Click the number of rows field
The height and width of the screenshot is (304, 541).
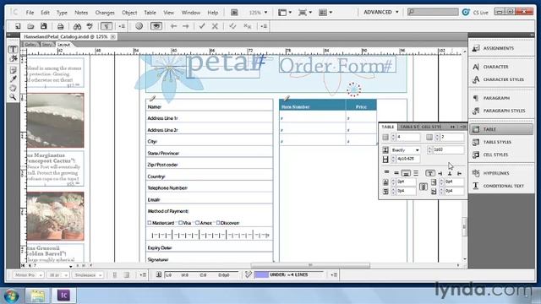(x=408, y=137)
